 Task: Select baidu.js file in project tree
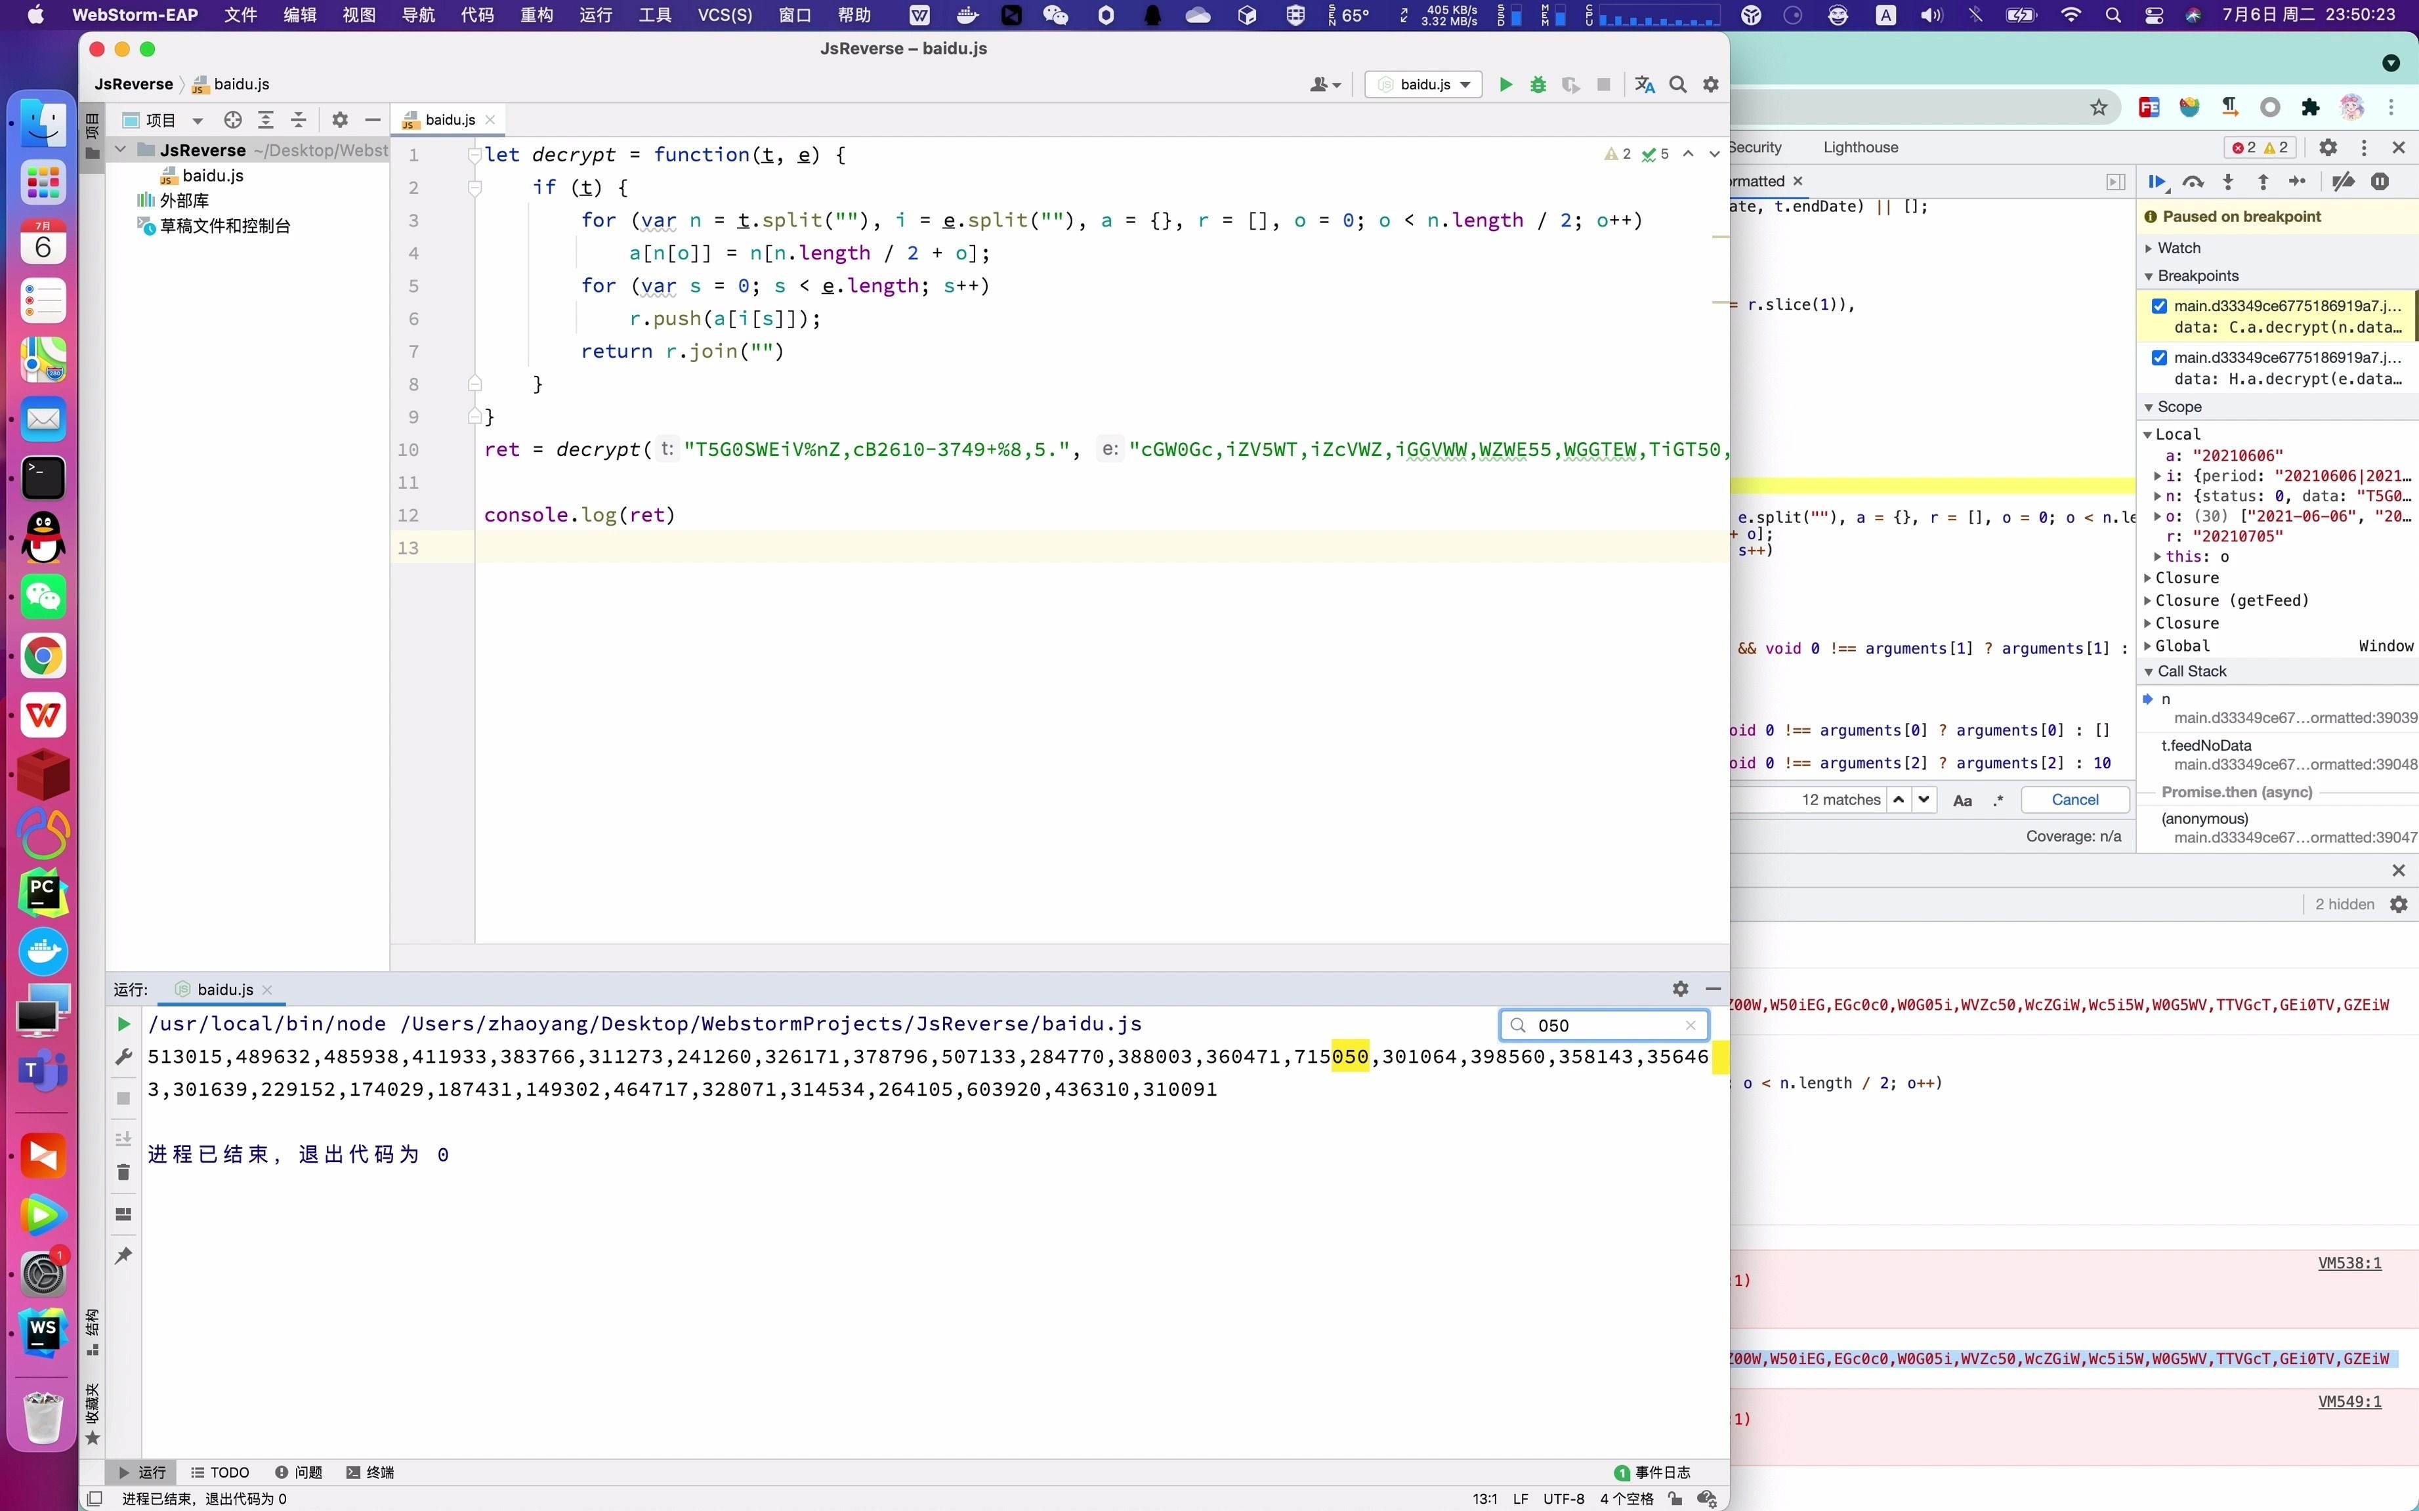[212, 176]
